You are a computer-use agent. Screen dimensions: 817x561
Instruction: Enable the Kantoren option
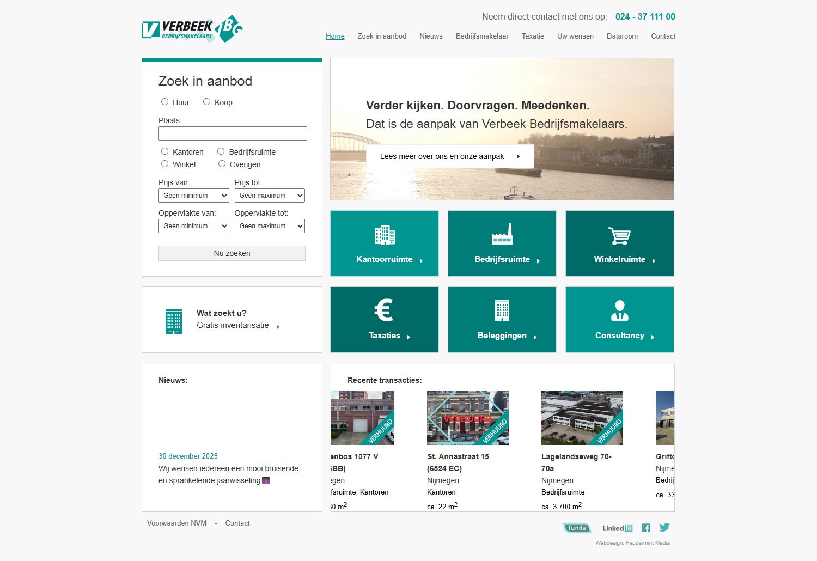[x=165, y=151]
